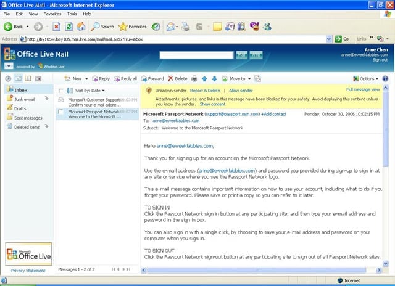Click the IE Stop button
The height and width of the screenshot is (286, 395).
(56, 27)
